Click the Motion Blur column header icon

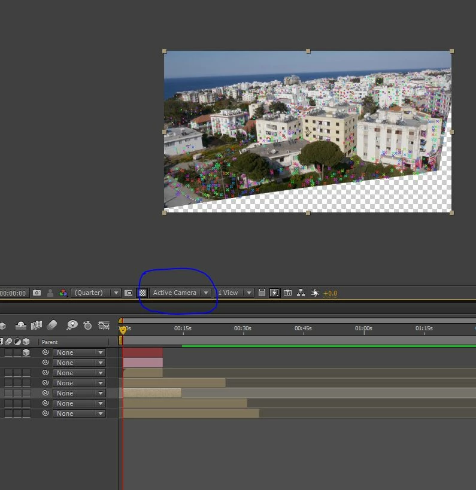pyautogui.click(x=8, y=342)
